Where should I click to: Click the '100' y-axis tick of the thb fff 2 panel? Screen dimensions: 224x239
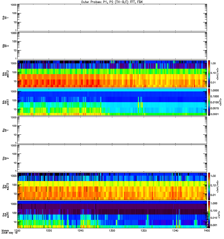point(14,42)
